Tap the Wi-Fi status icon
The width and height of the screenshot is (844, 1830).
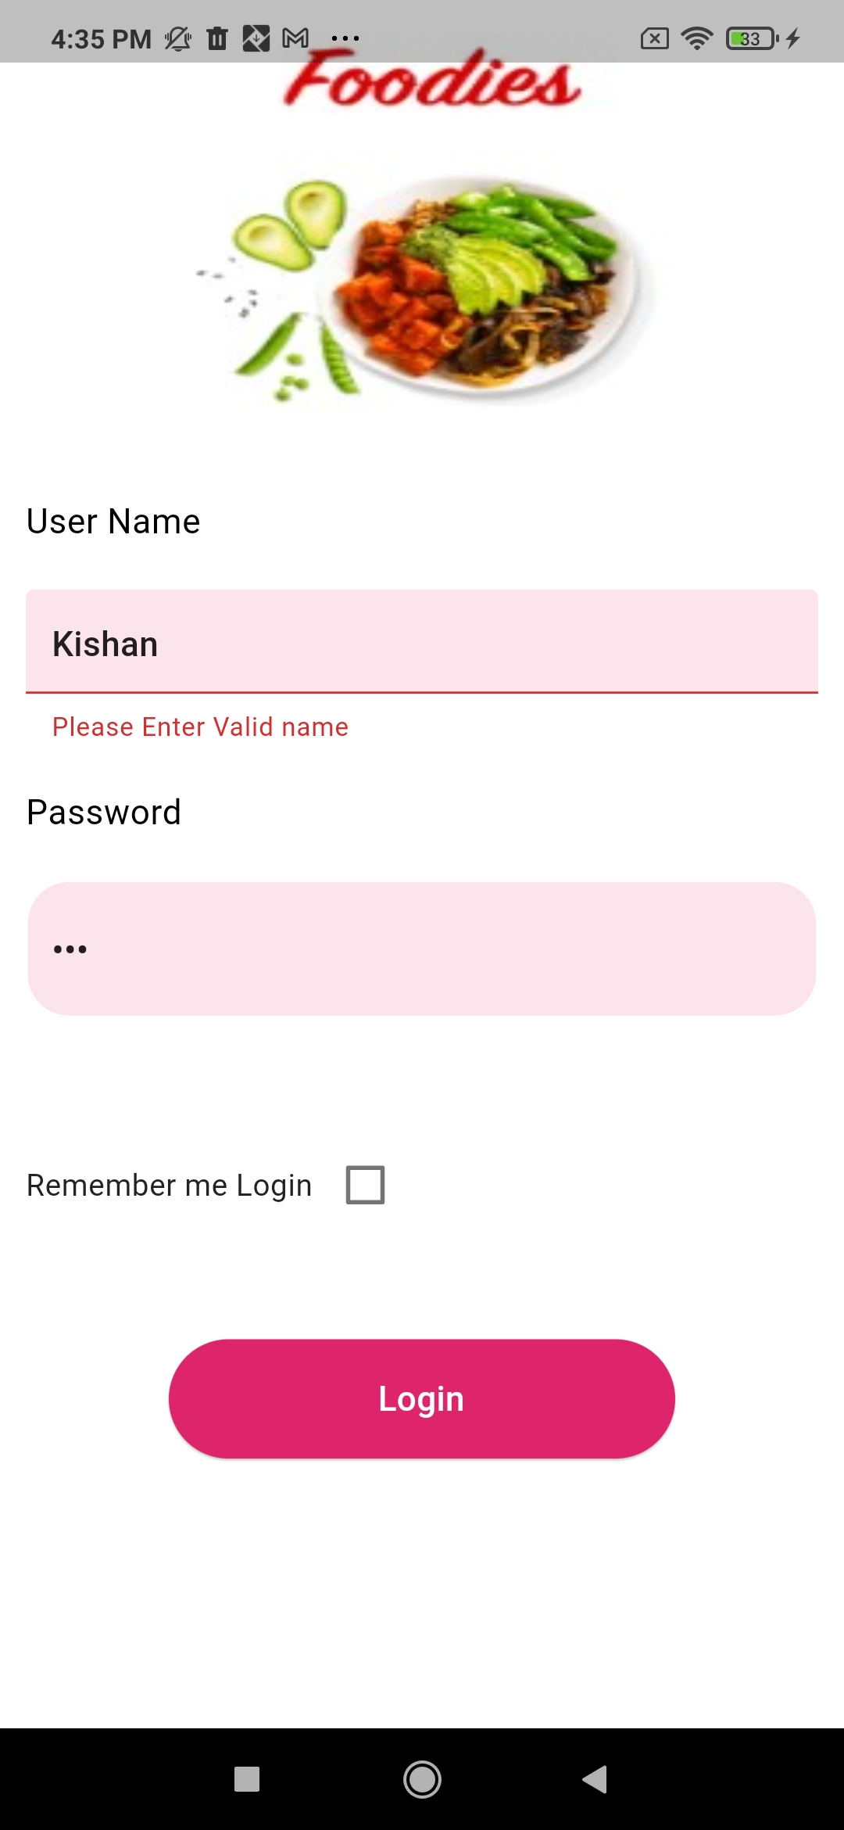click(x=698, y=38)
